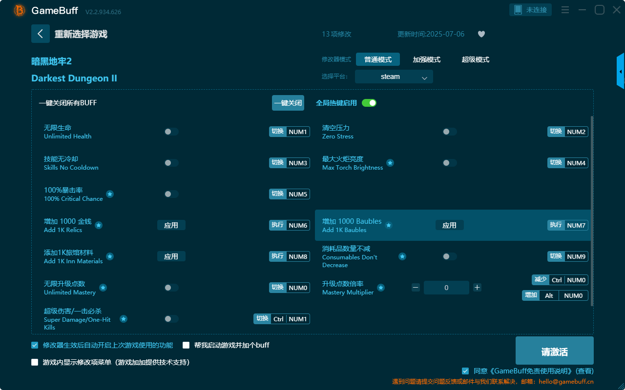This screenshot has width=625, height=390.
Task: Open the disclaimer (查看) link
Action: pyautogui.click(x=585, y=371)
